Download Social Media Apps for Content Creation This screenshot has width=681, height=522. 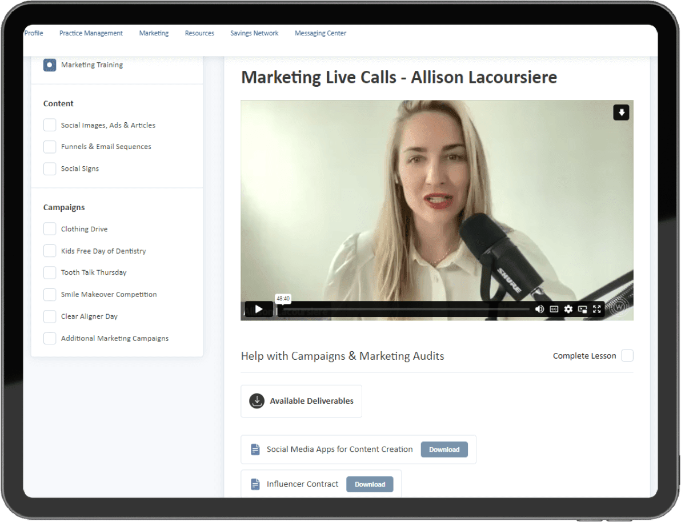coord(444,449)
